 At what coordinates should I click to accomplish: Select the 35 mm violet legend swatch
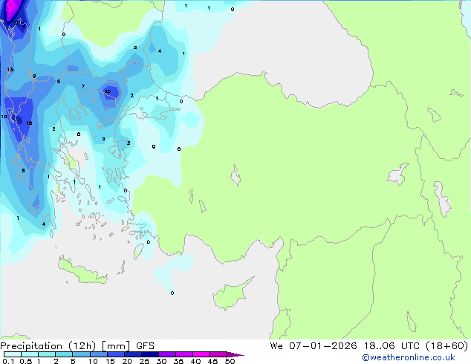coord(183,354)
